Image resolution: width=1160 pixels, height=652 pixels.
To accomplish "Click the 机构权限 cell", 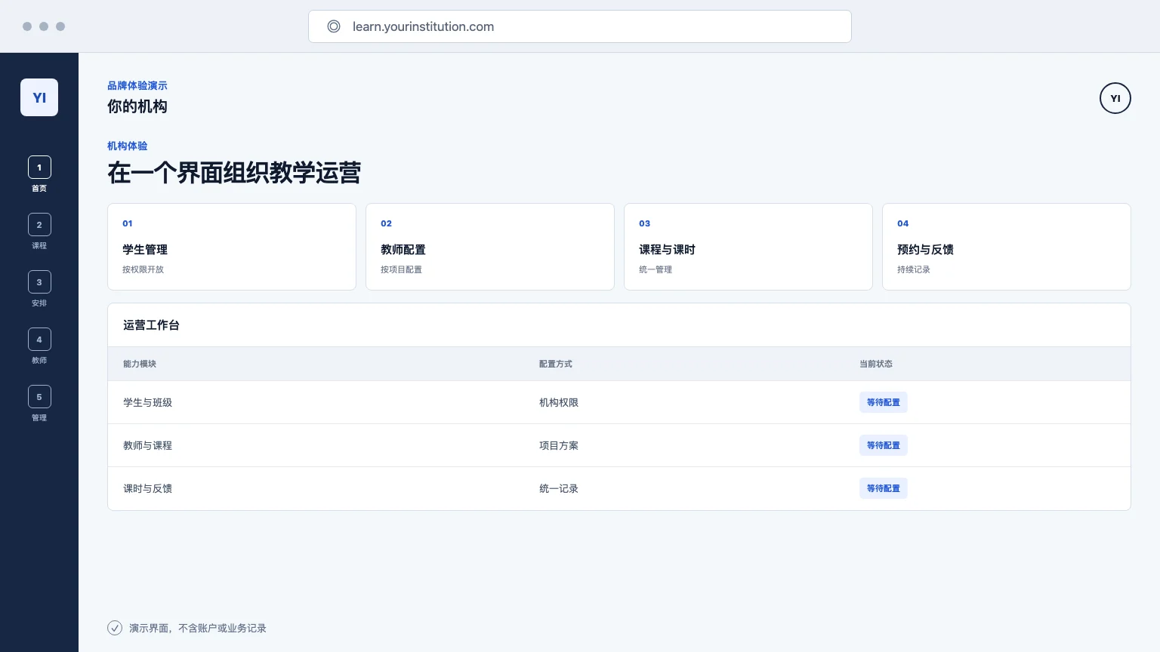I will tap(559, 402).
